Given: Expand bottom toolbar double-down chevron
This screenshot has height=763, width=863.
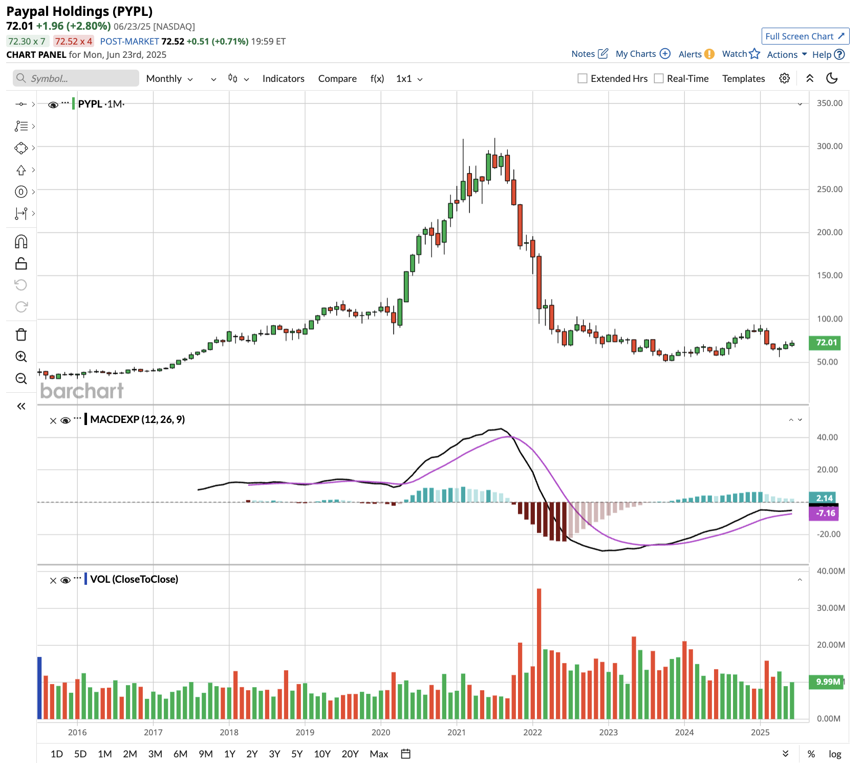Looking at the screenshot, I should tap(785, 754).
